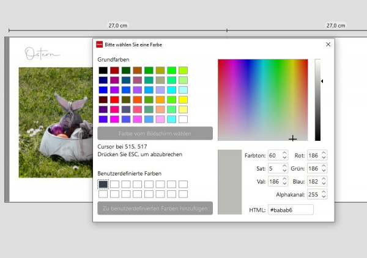Select the white swatch in Grundfarben
This screenshot has height=258, width=367.
tap(183, 120)
